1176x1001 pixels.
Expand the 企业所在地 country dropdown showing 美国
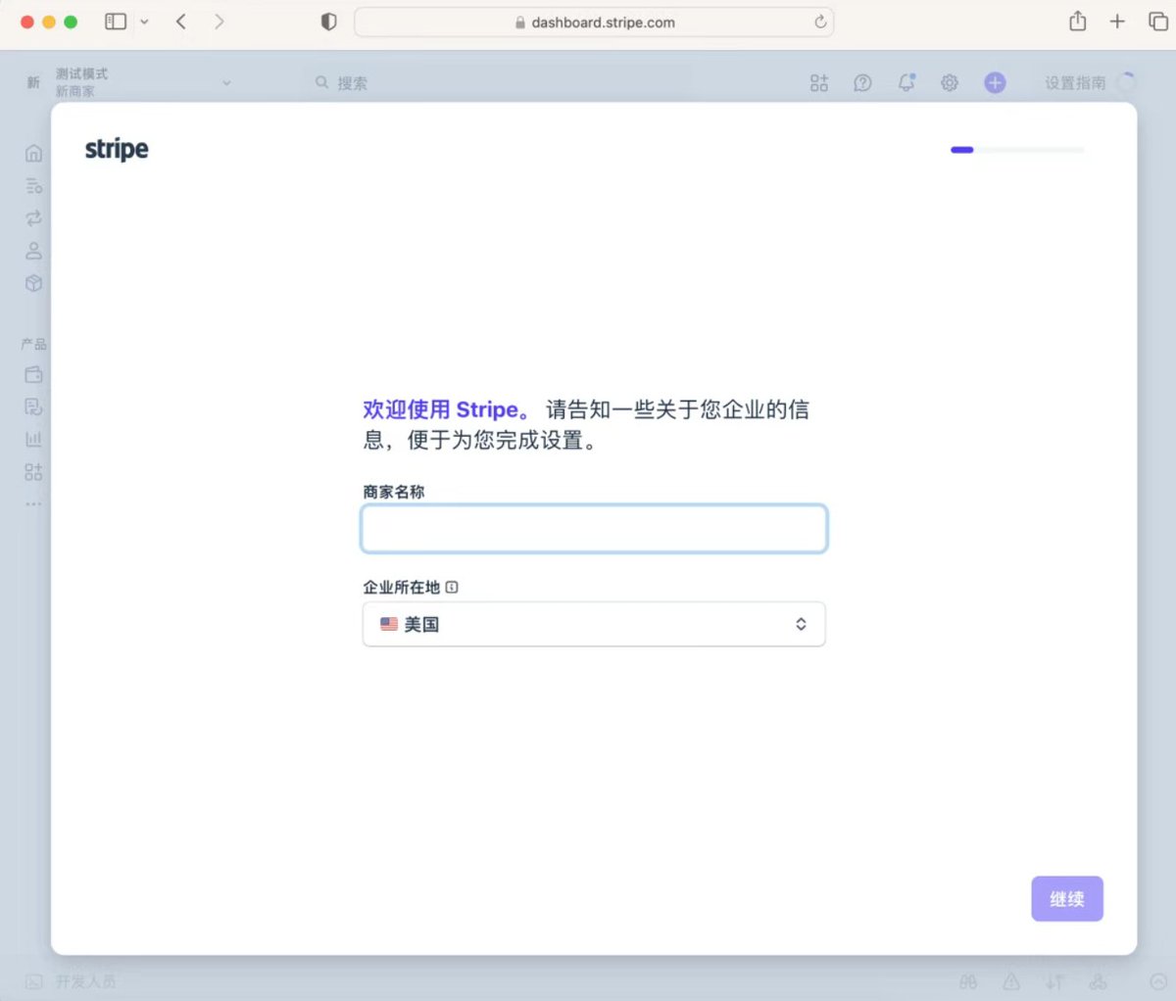pyautogui.click(x=594, y=624)
